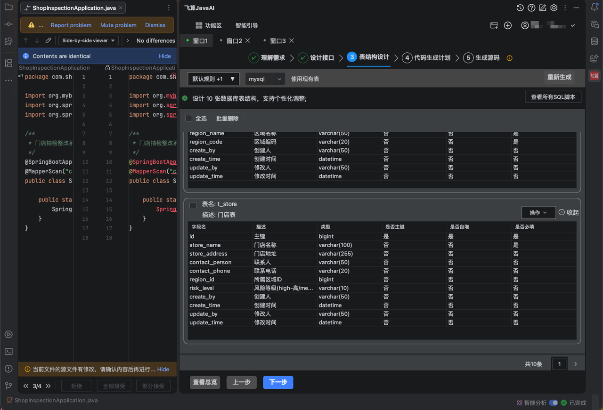
Task: Hide the Contents are identical banner
Action: pyautogui.click(x=165, y=56)
